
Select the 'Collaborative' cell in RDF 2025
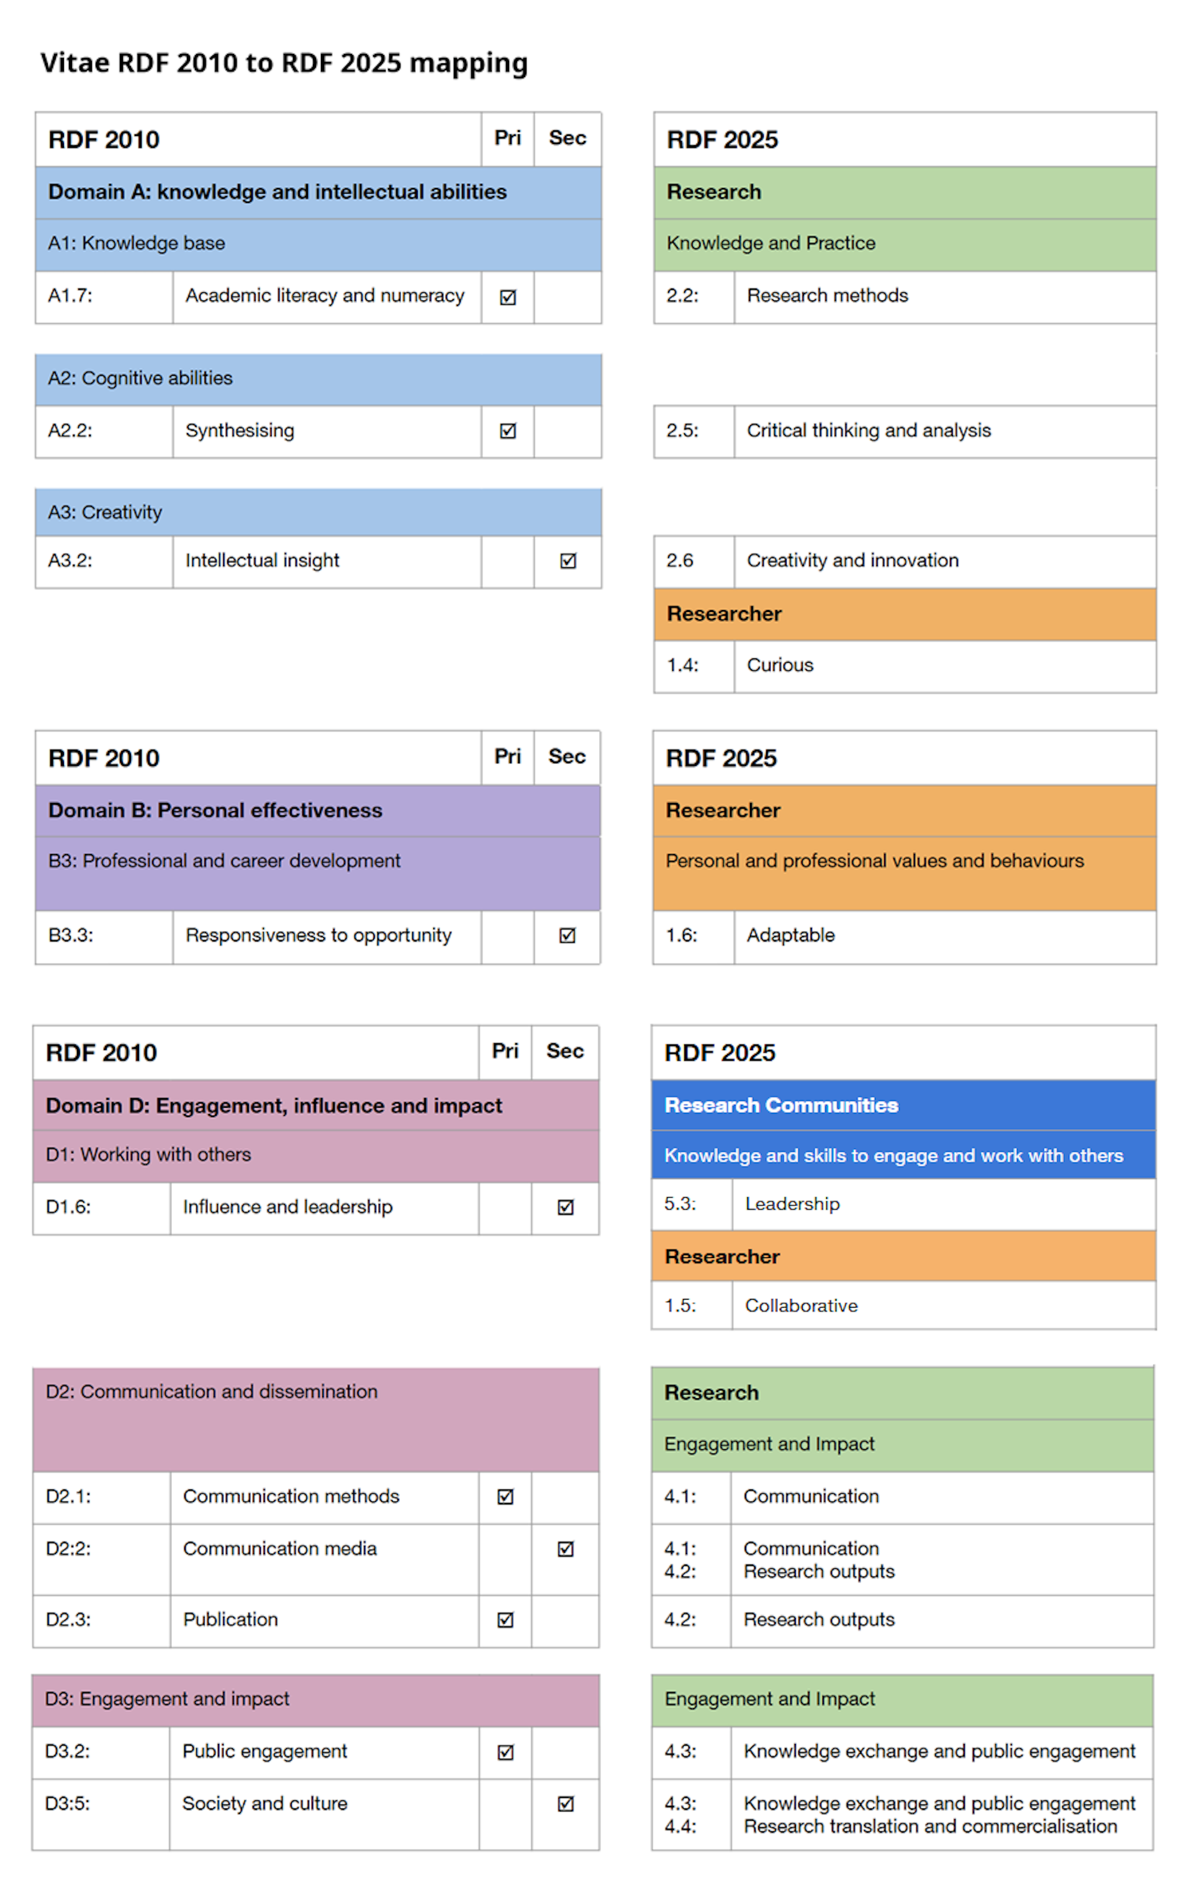click(x=801, y=1305)
